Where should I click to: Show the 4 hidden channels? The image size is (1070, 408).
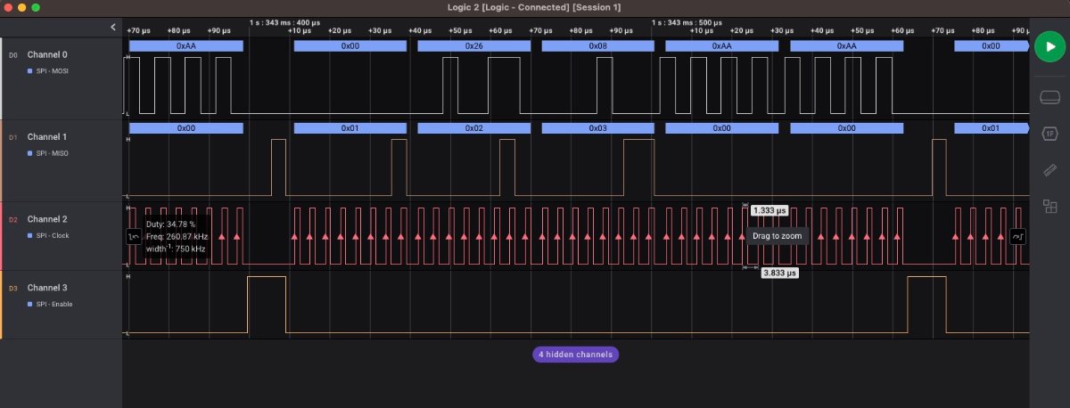[575, 355]
